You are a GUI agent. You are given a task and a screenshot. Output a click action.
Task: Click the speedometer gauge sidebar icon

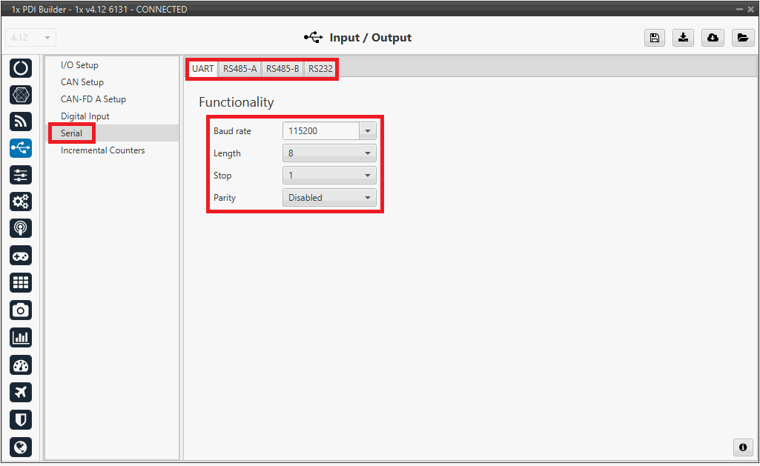pyautogui.click(x=21, y=365)
